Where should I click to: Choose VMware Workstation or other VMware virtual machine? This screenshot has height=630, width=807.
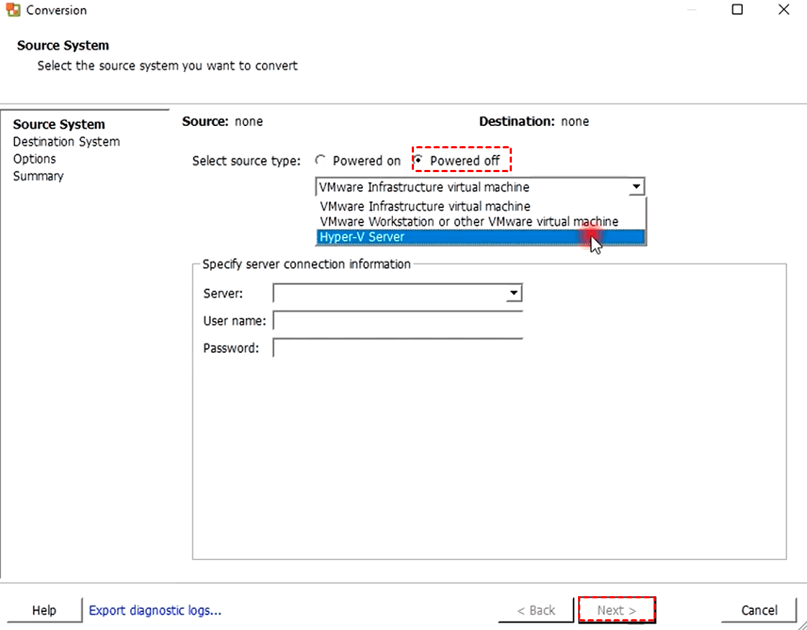(x=469, y=221)
